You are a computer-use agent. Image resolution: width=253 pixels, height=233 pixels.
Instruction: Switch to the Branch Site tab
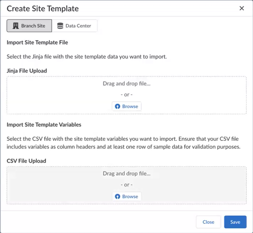[29, 26]
